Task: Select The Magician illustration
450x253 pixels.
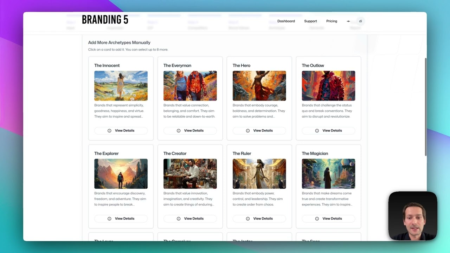Action: (x=329, y=174)
